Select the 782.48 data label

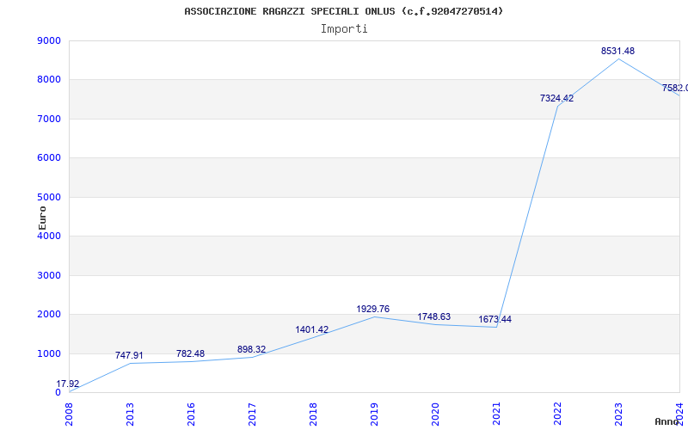(190, 354)
